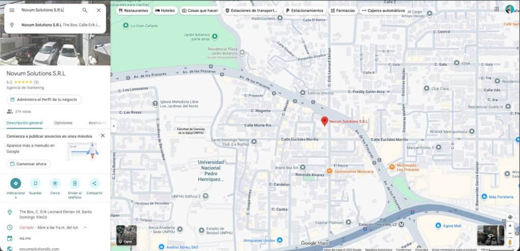Collapse the side panel with arrow
Viewport: 520px width, 251px height.
pos(113,126)
